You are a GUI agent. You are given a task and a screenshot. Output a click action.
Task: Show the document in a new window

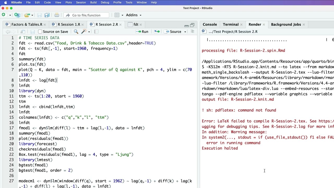coord(23,32)
